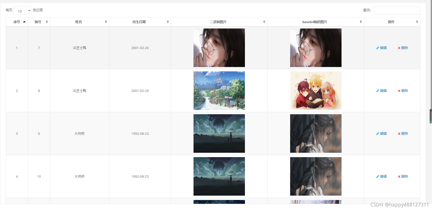The image size is (432, 210).
Task: Open binary image of girl with glasses, row 1
Action: (x=219, y=48)
